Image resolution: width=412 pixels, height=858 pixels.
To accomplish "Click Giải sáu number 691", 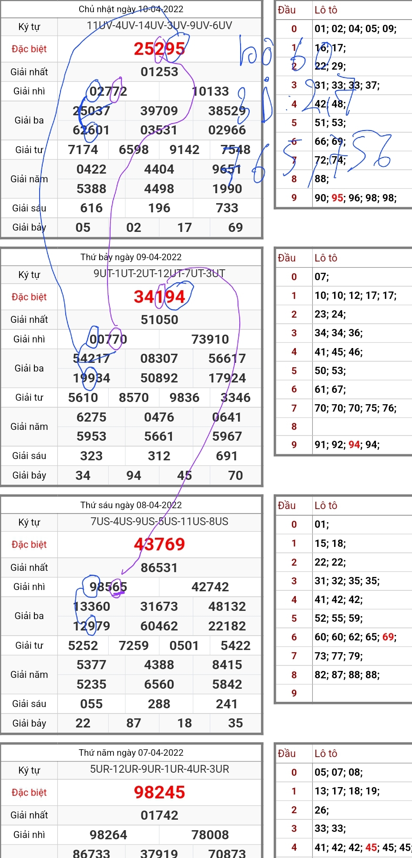I will pos(227,456).
